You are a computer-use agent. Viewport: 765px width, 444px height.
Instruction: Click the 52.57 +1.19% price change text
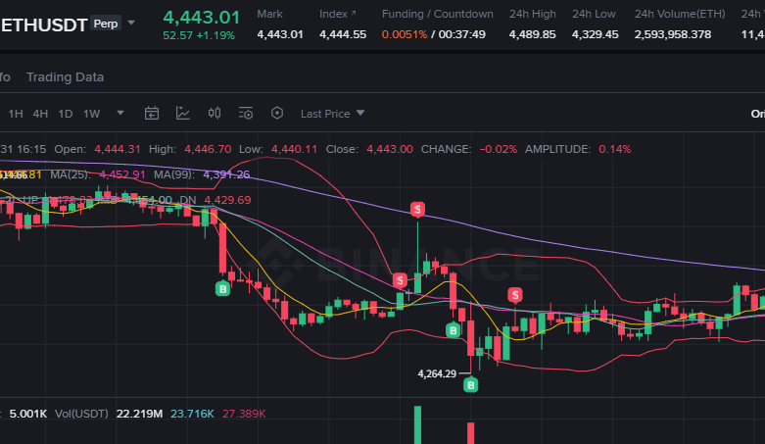[x=199, y=35]
